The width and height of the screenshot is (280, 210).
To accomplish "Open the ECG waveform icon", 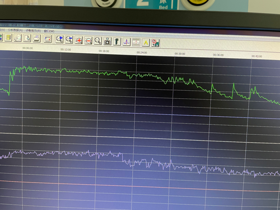I will [127, 42].
